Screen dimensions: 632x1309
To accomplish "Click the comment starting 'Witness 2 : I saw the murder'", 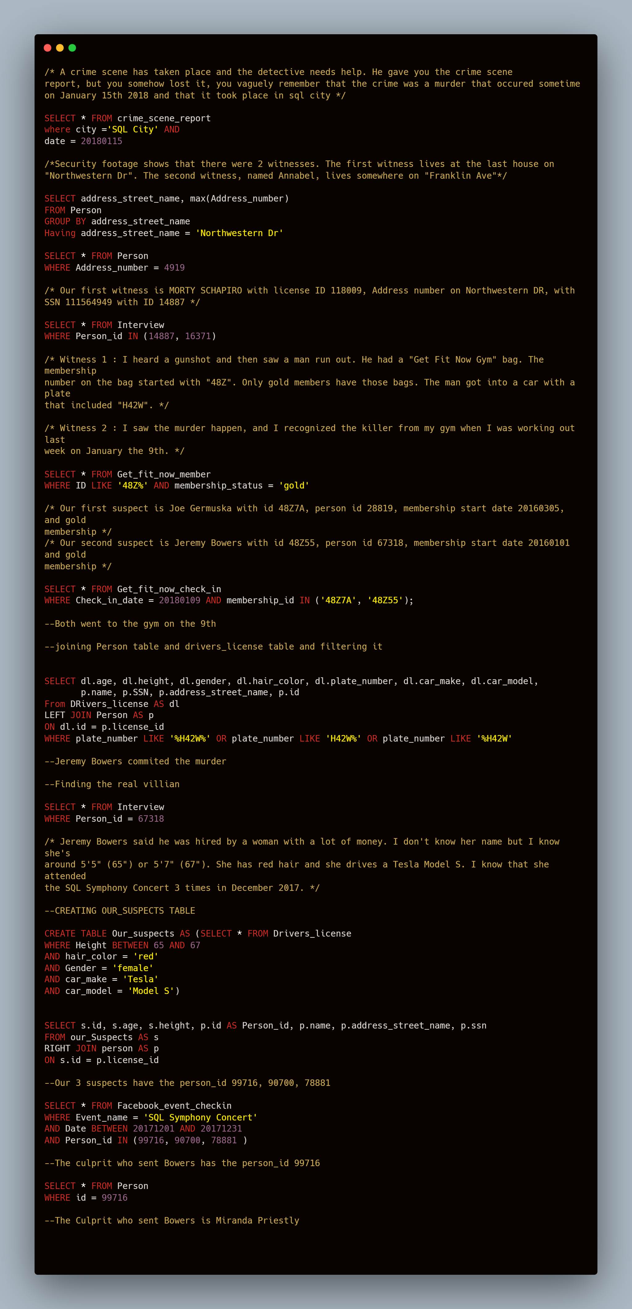I will point(310,439).
